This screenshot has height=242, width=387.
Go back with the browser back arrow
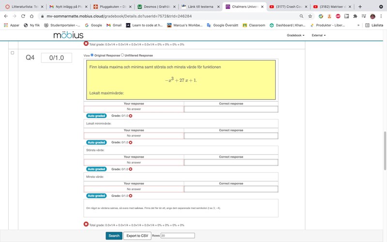coord(5,16)
